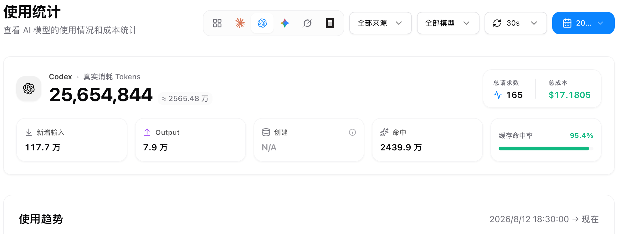Open the 30s refresh interval dropdown
621x234 pixels.
pyautogui.click(x=516, y=23)
